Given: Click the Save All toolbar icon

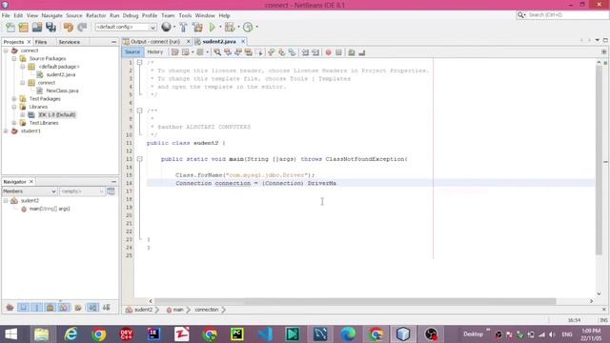Looking at the screenshot, I should pyautogui.click(x=51, y=27).
